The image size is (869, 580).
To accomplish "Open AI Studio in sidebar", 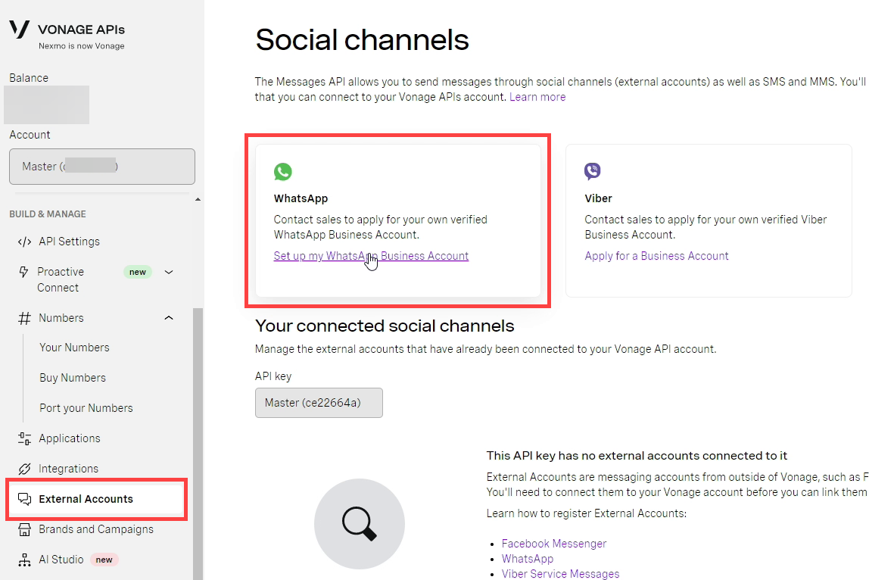I will pos(61,560).
